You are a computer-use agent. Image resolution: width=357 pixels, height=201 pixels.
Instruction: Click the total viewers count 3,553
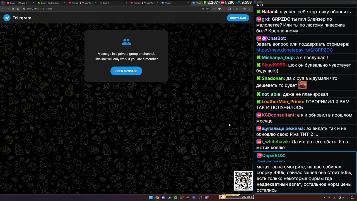pos(244,3)
